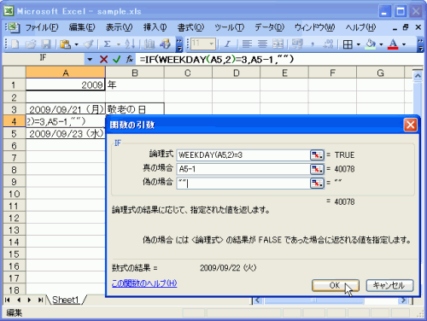The image size is (427, 321).
Task: Open the ツール(T) menu
Action: 230,27
